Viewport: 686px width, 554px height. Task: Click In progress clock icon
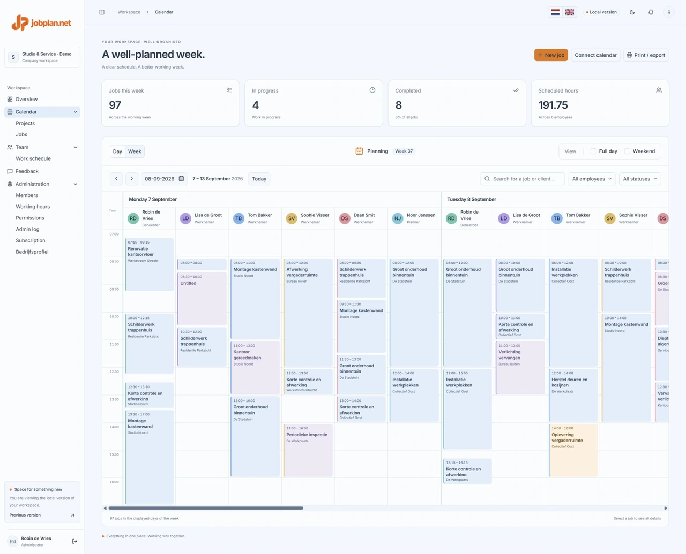(x=372, y=90)
